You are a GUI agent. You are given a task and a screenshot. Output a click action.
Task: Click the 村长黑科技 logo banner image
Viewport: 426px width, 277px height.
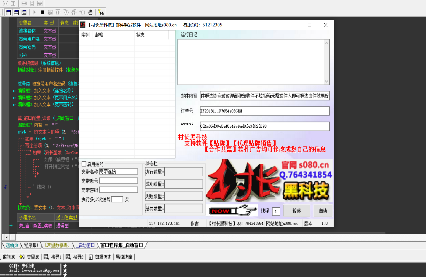coord(269,180)
